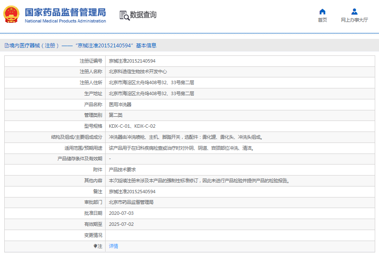Click attachment 产品技术要求
This screenshot has height=255, width=379.
[x=122, y=170]
